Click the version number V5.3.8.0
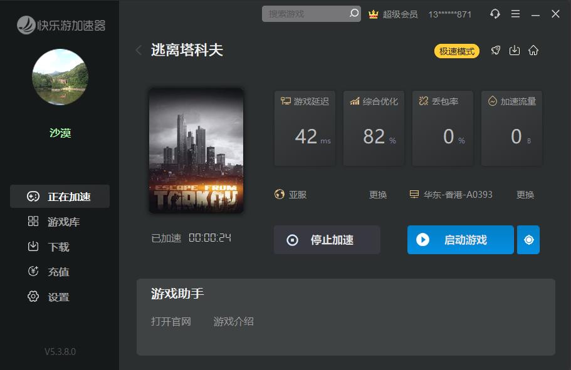The width and height of the screenshot is (571, 370). pos(60,351)
